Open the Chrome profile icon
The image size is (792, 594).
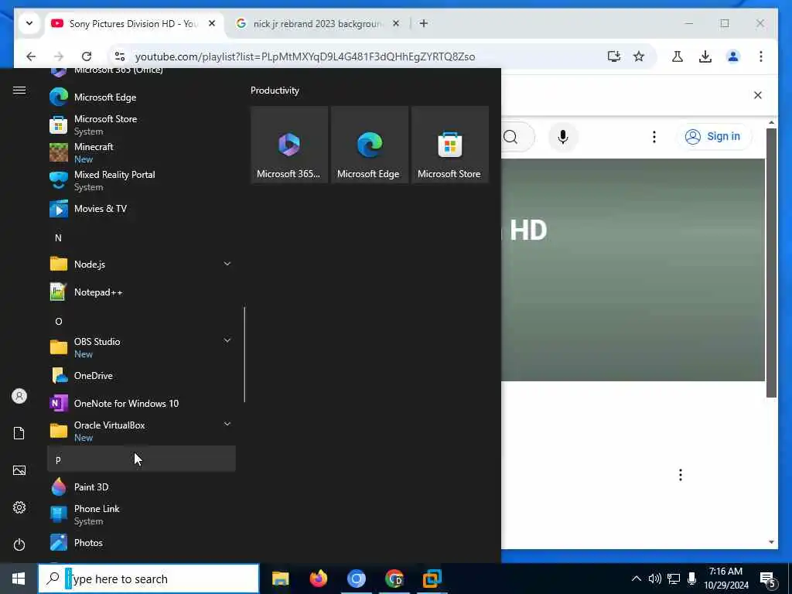point(733,56)
